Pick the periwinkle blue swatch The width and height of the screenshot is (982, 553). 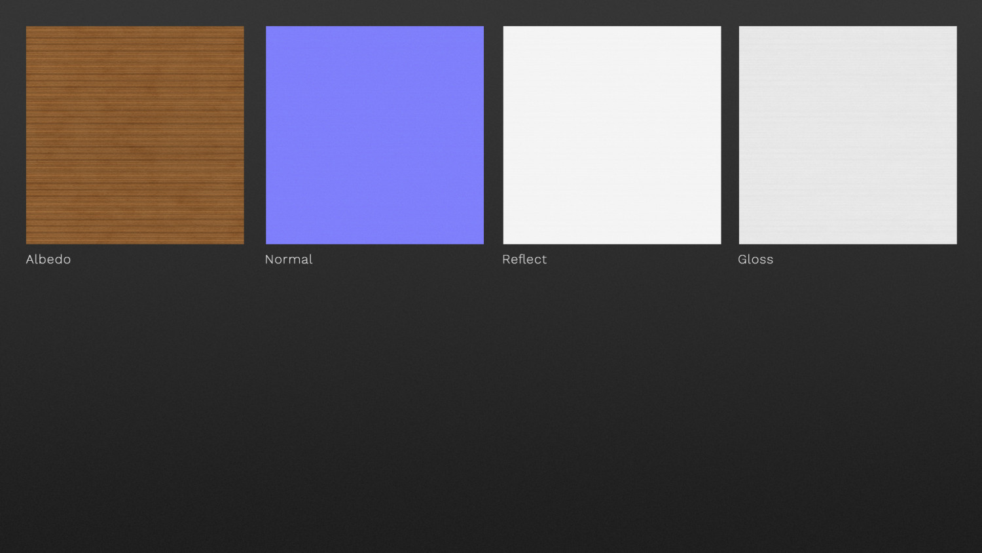coord(374,135)
